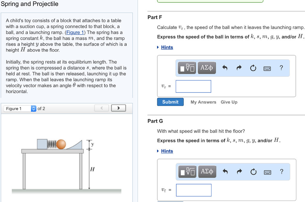
Task: Open the Figure 1 selector stepper
Action: (34, 108)
